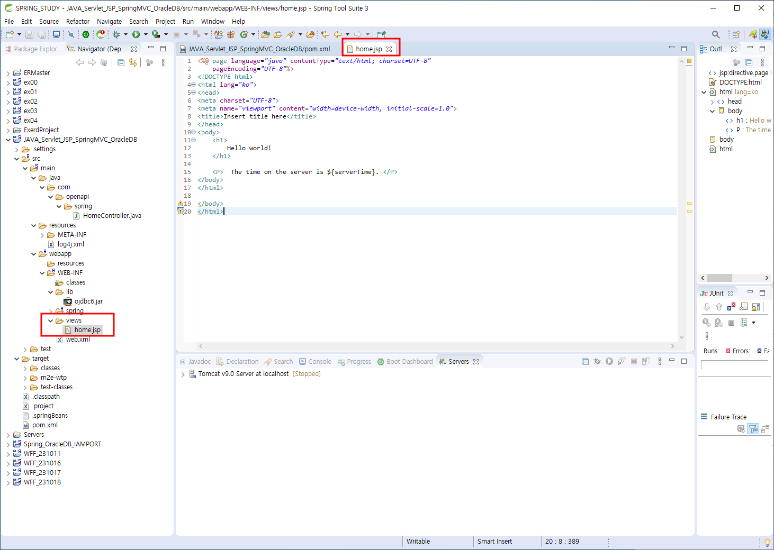
Task: Click the warning marker on line 19
Action: (180, 204)
